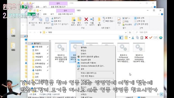The width and height of the screenshot is (174, 98).
Task: Click the orange checkmark icon in lower toolbar
Action: [x=151, y=38]
